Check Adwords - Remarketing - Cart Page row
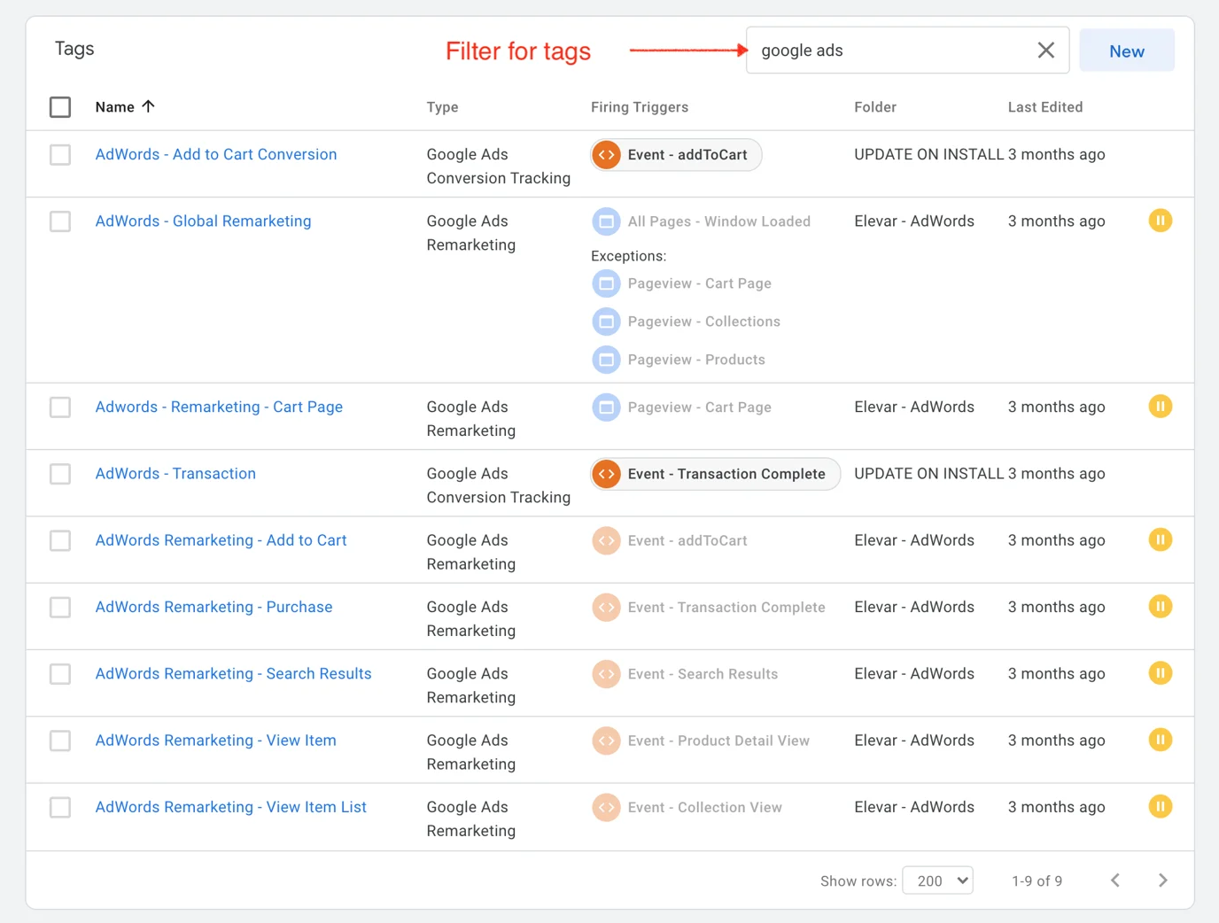This screenshot has width=1219, height=923. point(60,407)
